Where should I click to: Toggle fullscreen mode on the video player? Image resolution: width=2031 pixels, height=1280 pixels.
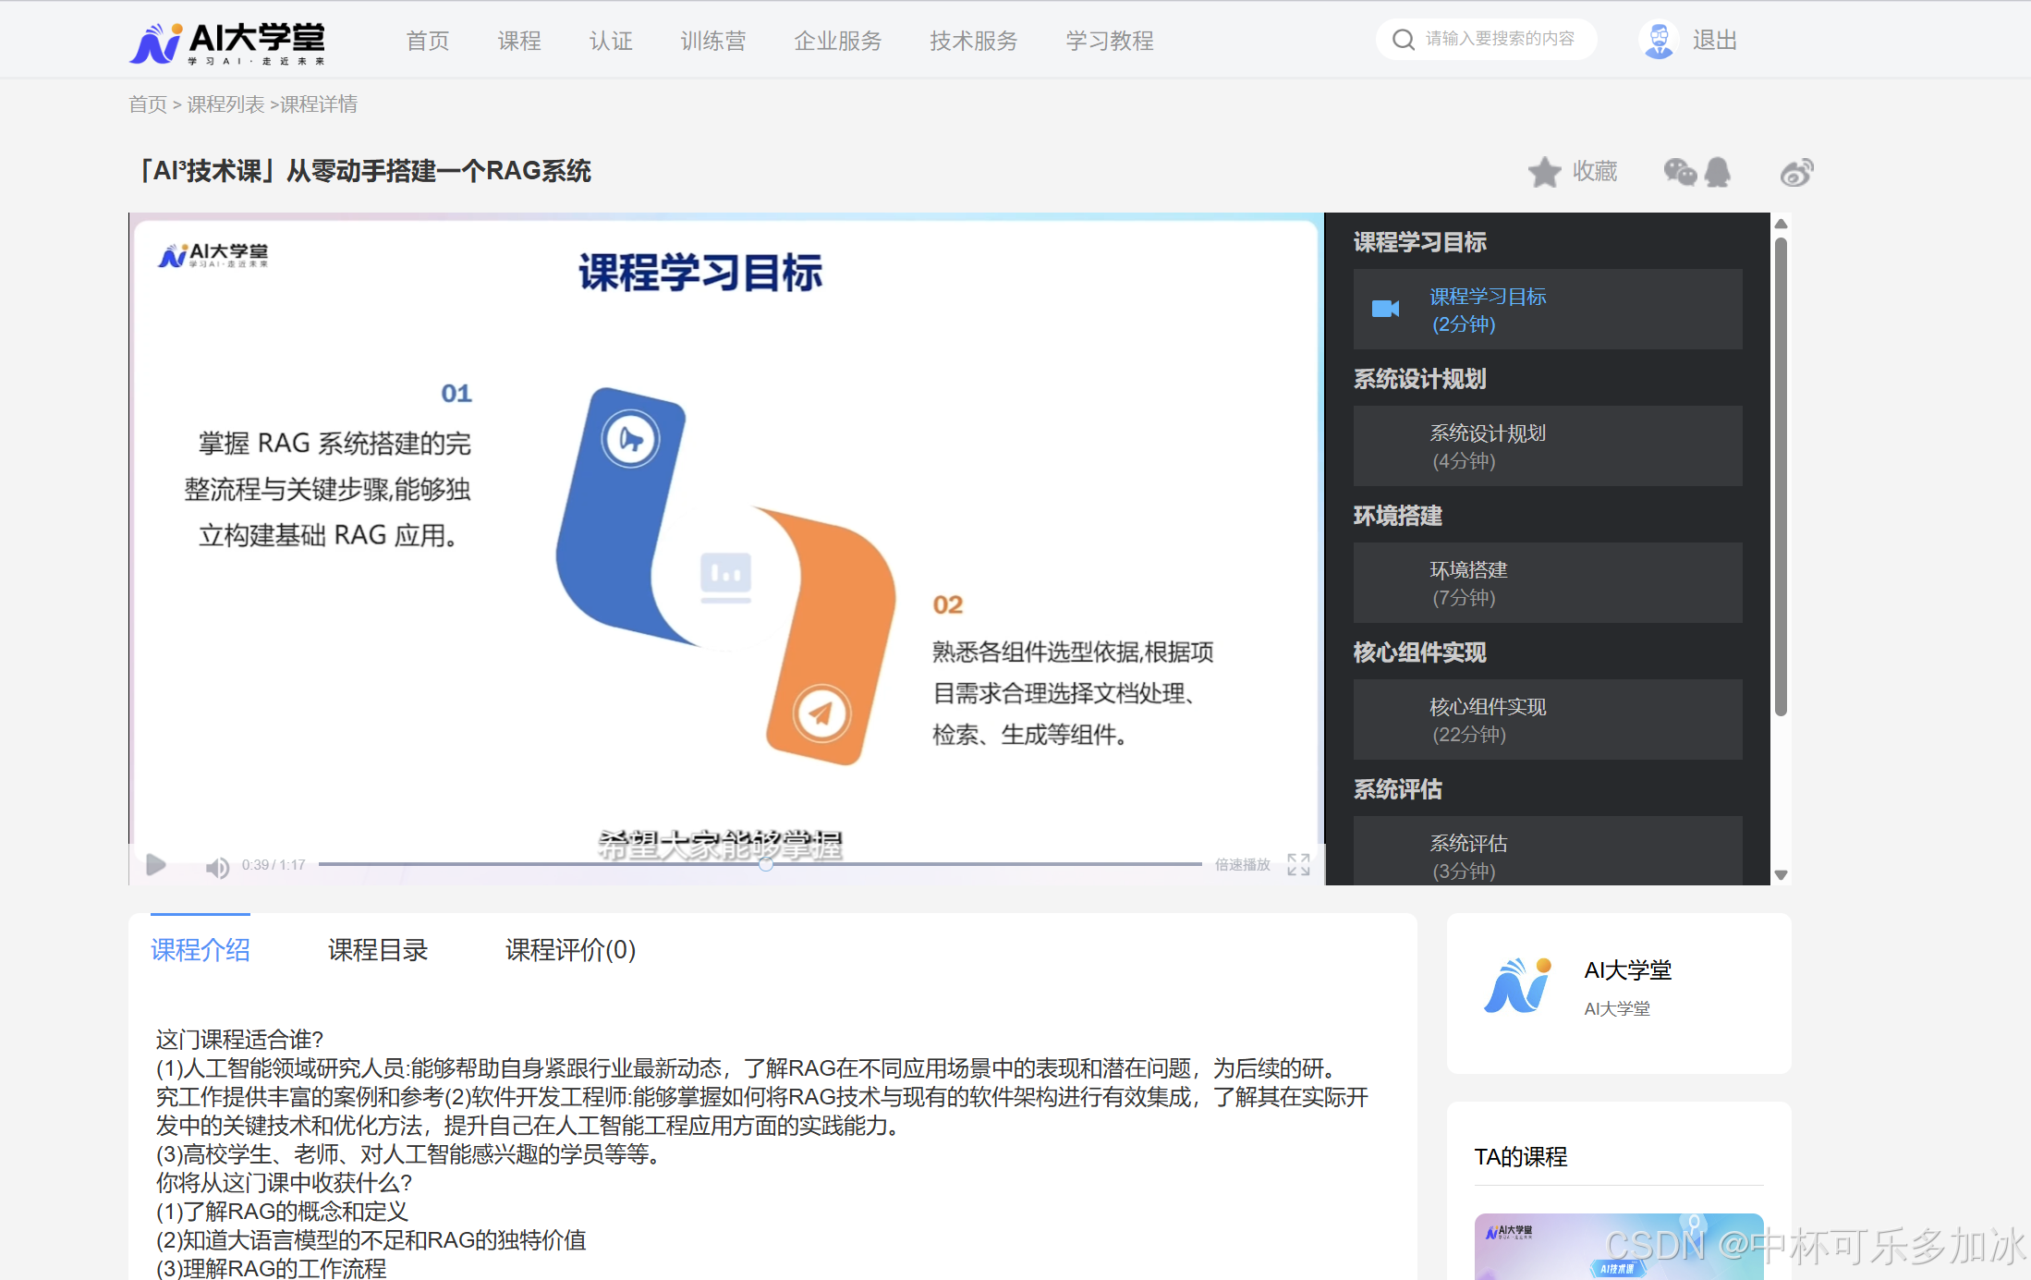point(1297,865)
